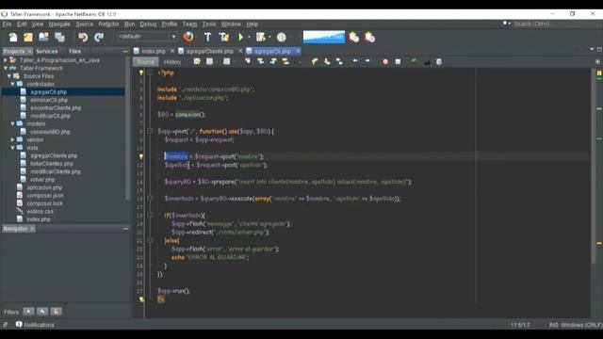Screen dimensions: 603x339
Task: Click second pink profiler icon at toolbar end
Action: pos(369,38)
